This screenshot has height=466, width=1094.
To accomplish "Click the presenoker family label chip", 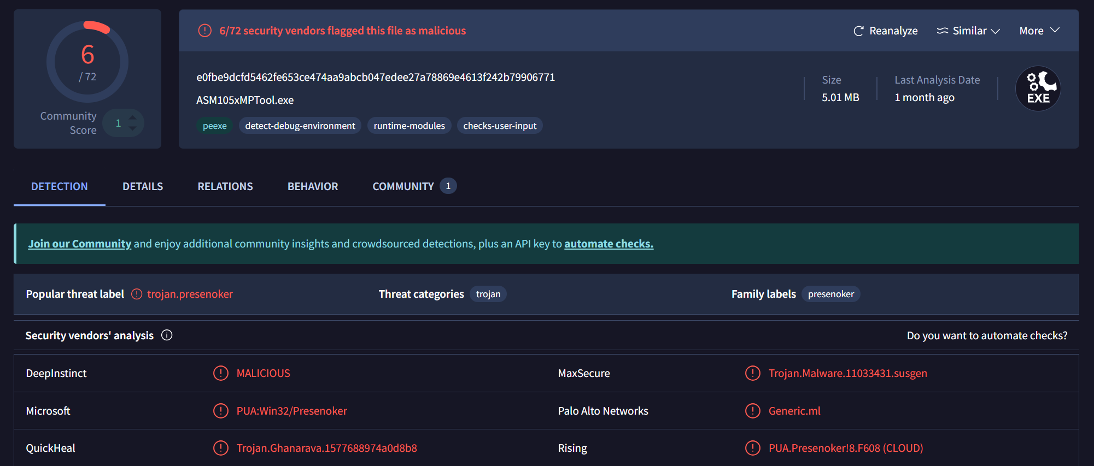I will (x=830, y=294).
